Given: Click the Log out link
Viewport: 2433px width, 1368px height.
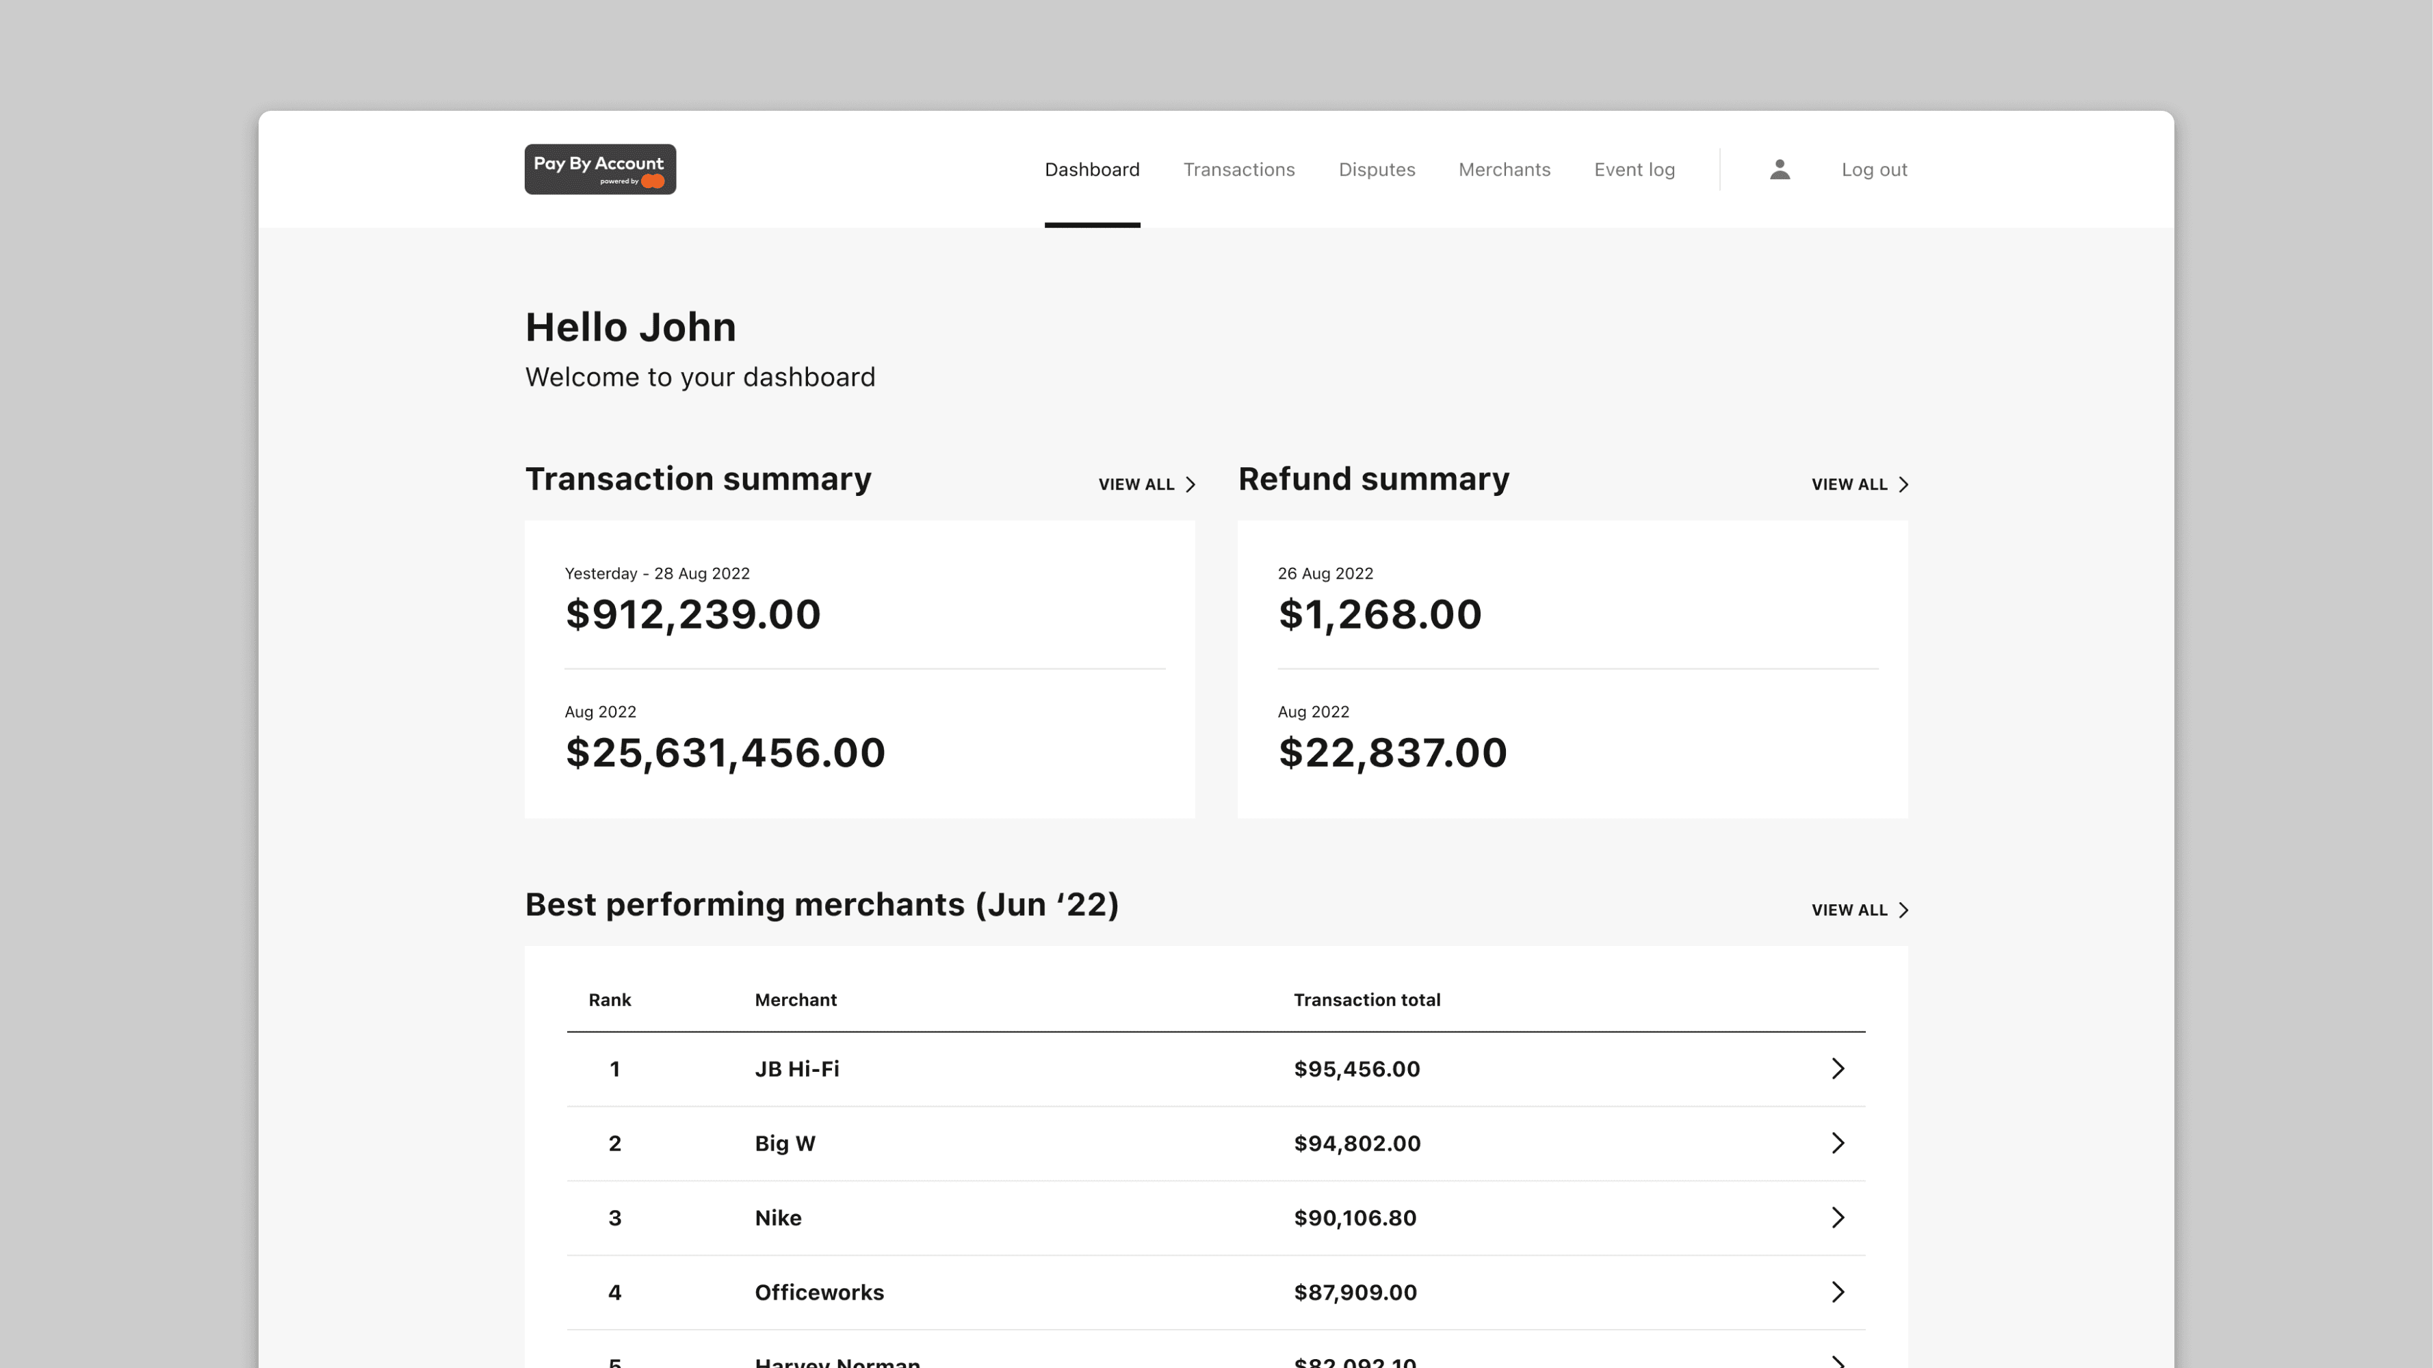Looking at the screenshot, I should tap(1874, 170).
